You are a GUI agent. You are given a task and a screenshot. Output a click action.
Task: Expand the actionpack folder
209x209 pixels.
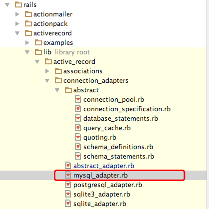(17, 23)
